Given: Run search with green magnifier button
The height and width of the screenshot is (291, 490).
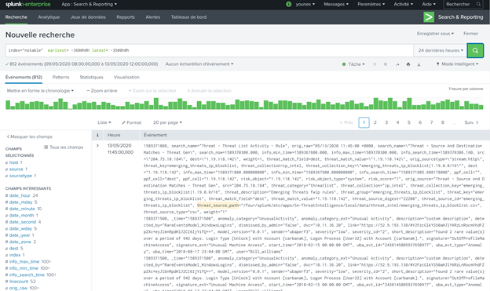Looking at the screenshot, I should pos(475,50).
